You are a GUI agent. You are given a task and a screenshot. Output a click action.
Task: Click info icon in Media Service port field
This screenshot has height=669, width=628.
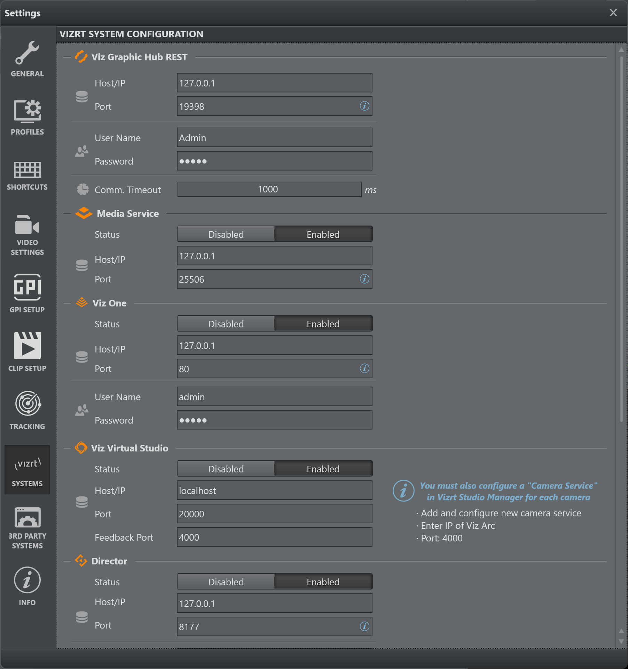pyautogui.click(x=364, y=279)
